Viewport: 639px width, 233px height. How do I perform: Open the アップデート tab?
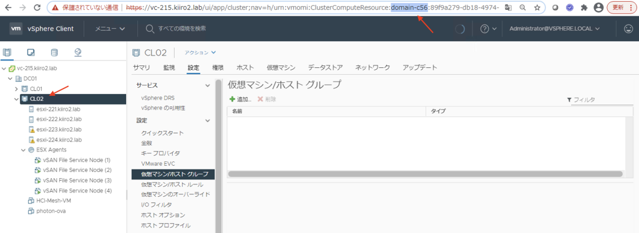click(420, 67)
